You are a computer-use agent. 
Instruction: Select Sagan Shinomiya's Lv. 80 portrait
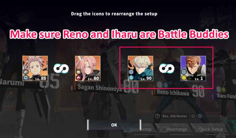[88, 69]
